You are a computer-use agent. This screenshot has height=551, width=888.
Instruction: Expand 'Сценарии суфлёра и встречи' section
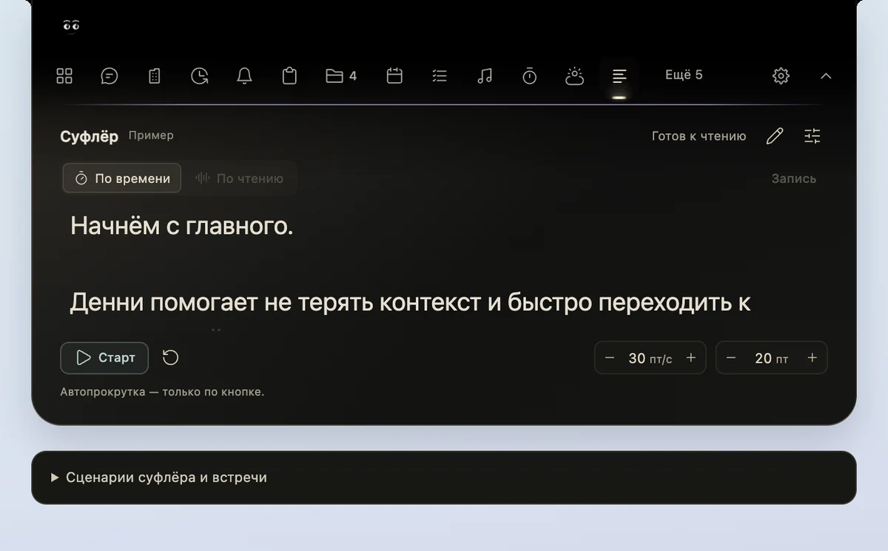click(x=444, y=478)
